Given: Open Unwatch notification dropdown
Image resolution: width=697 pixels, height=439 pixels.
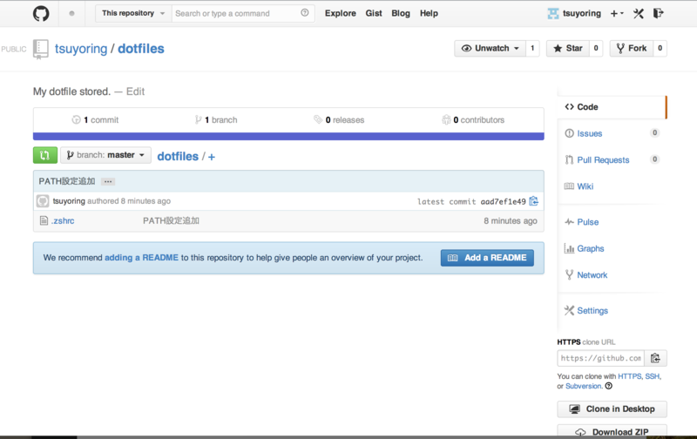Looking at the screenshot, I should tap(490, 48).
